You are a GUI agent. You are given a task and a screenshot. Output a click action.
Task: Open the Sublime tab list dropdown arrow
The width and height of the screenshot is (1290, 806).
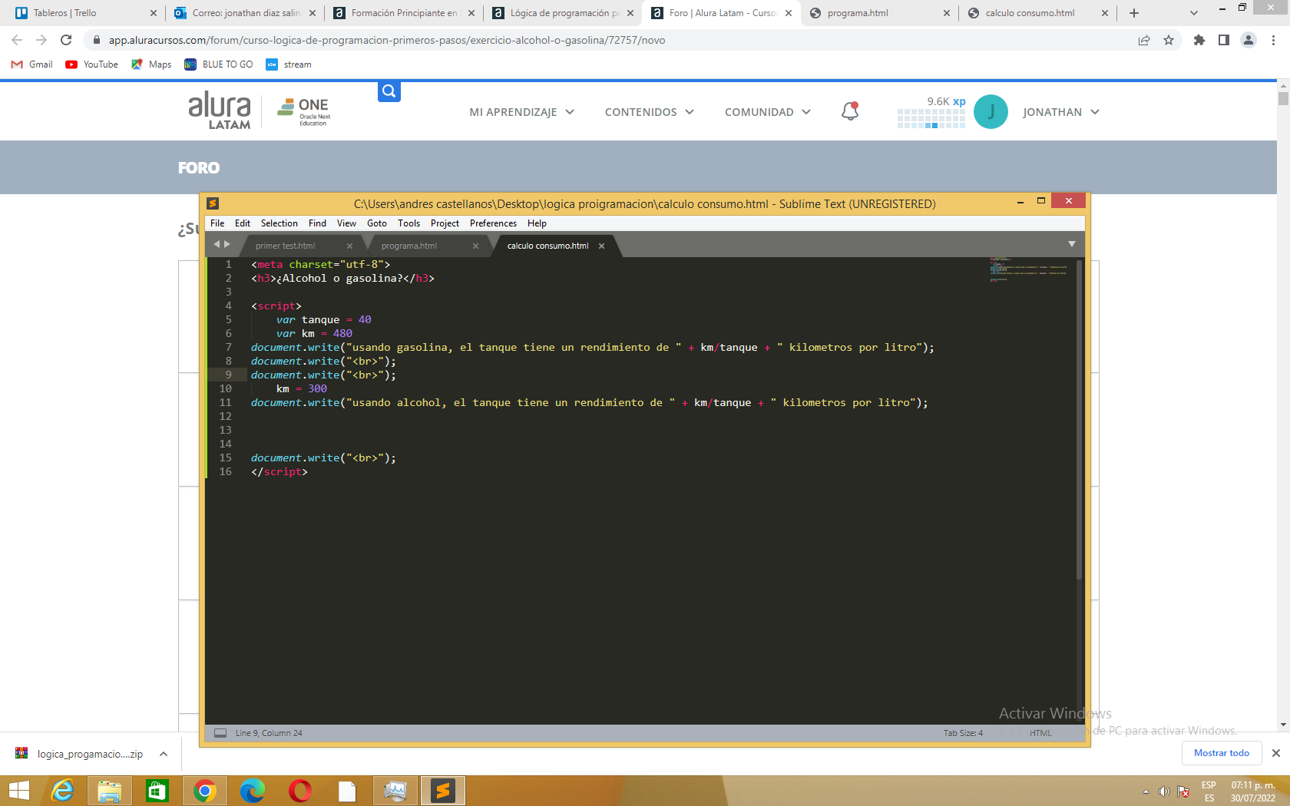point(1072,244)
